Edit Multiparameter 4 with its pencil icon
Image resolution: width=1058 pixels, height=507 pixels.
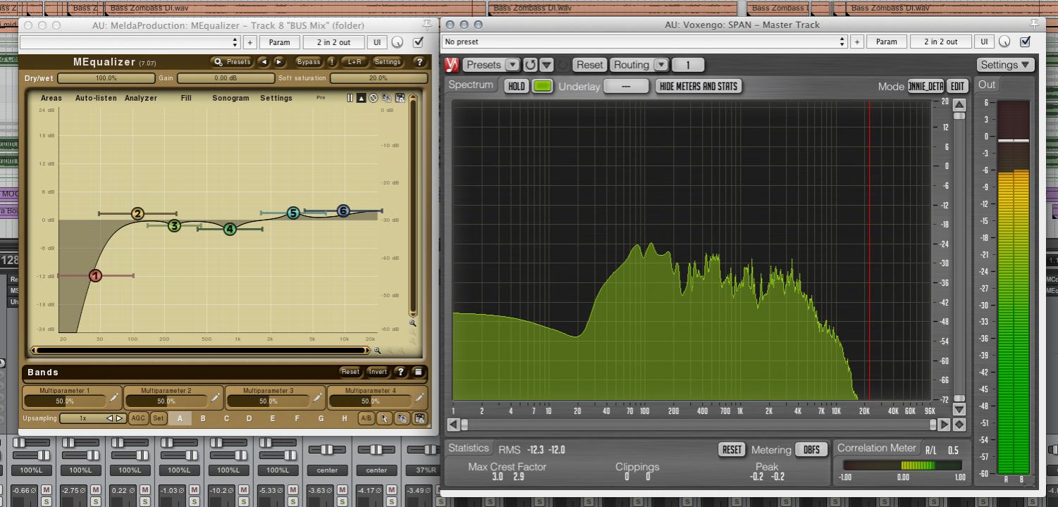pyautogui.click(x=419, y=398)
